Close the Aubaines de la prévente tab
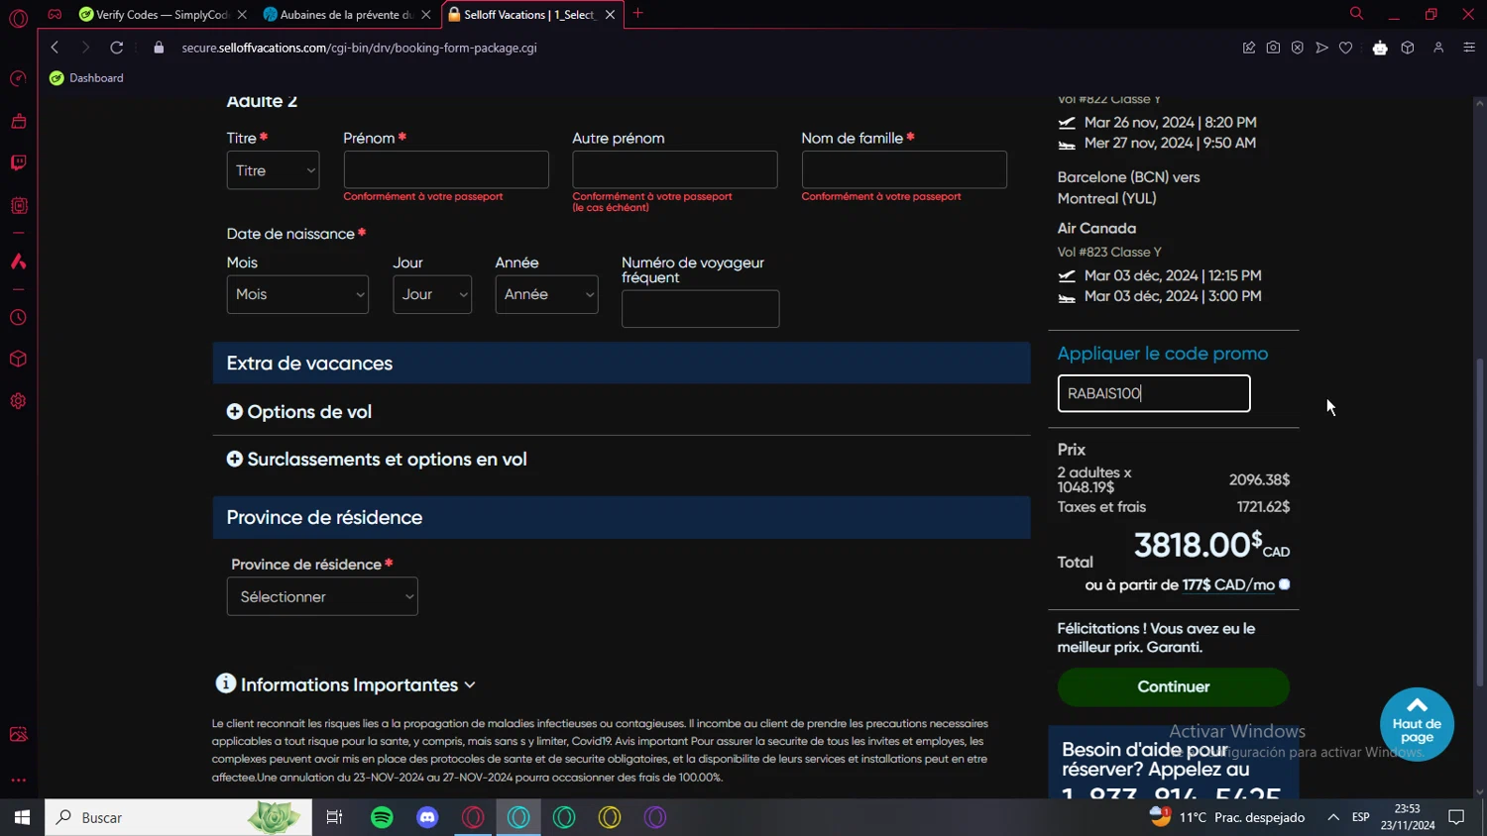1487x836 pixels. [426, 15]
